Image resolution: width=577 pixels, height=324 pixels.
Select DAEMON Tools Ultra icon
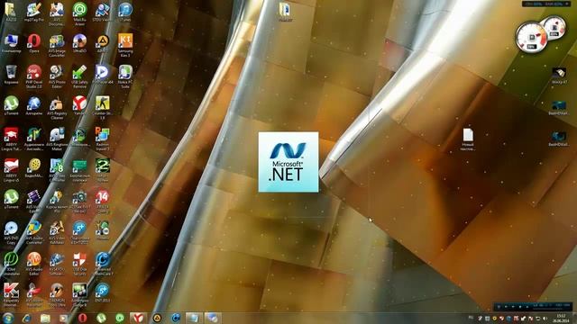(57, 295)
